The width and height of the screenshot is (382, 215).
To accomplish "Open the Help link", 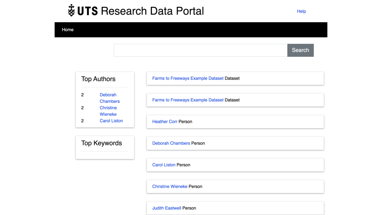I will coord(301,11).
